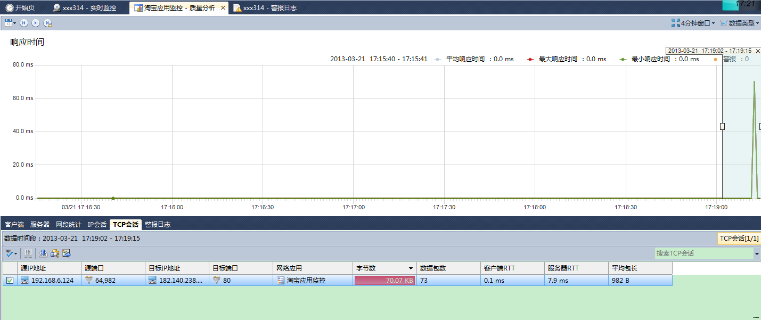Click the download/export data icon

[x=43, y=253]
